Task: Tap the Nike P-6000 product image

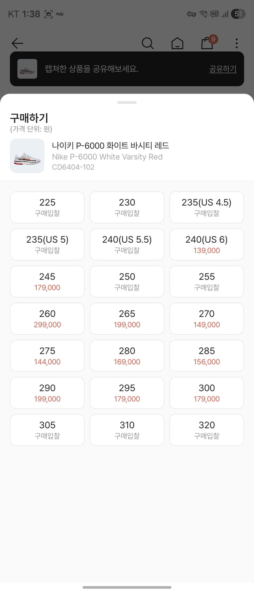Action: coord(27,156)
